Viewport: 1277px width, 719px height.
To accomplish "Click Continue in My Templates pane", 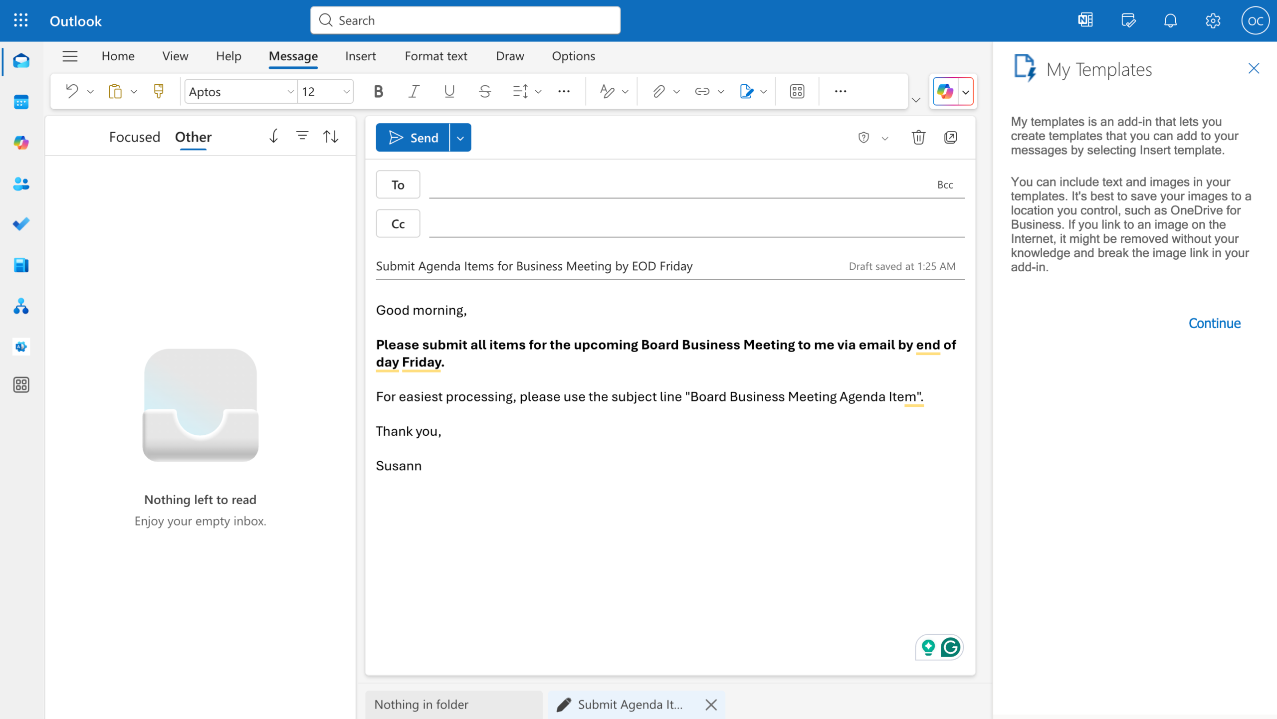I will 1214,323.
